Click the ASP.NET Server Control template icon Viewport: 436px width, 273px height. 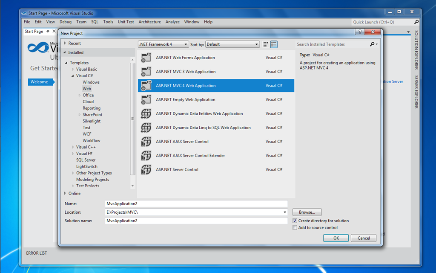146,169
